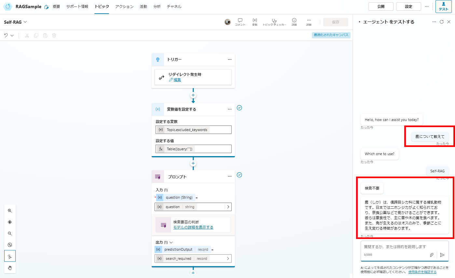This screenshot has height=278, width=455.
Task: Click the attachment clip in the chat input
Action: (x=432, y=255)
